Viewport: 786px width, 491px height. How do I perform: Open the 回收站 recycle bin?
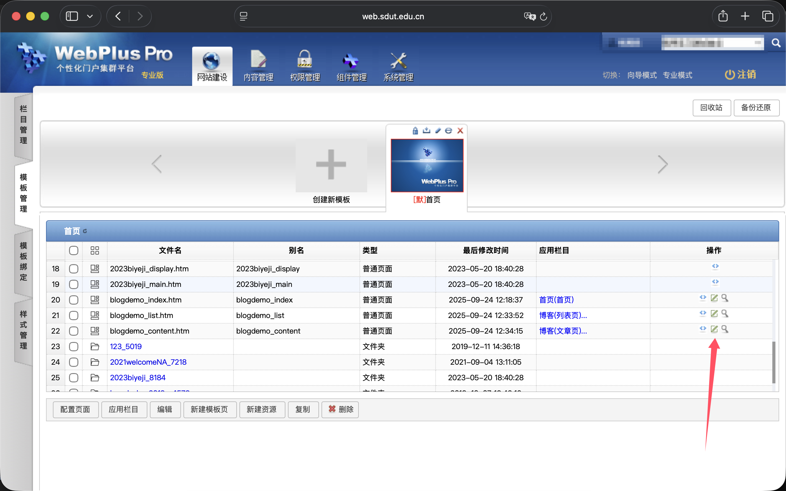pyautogui.click(x=711, y=107)
